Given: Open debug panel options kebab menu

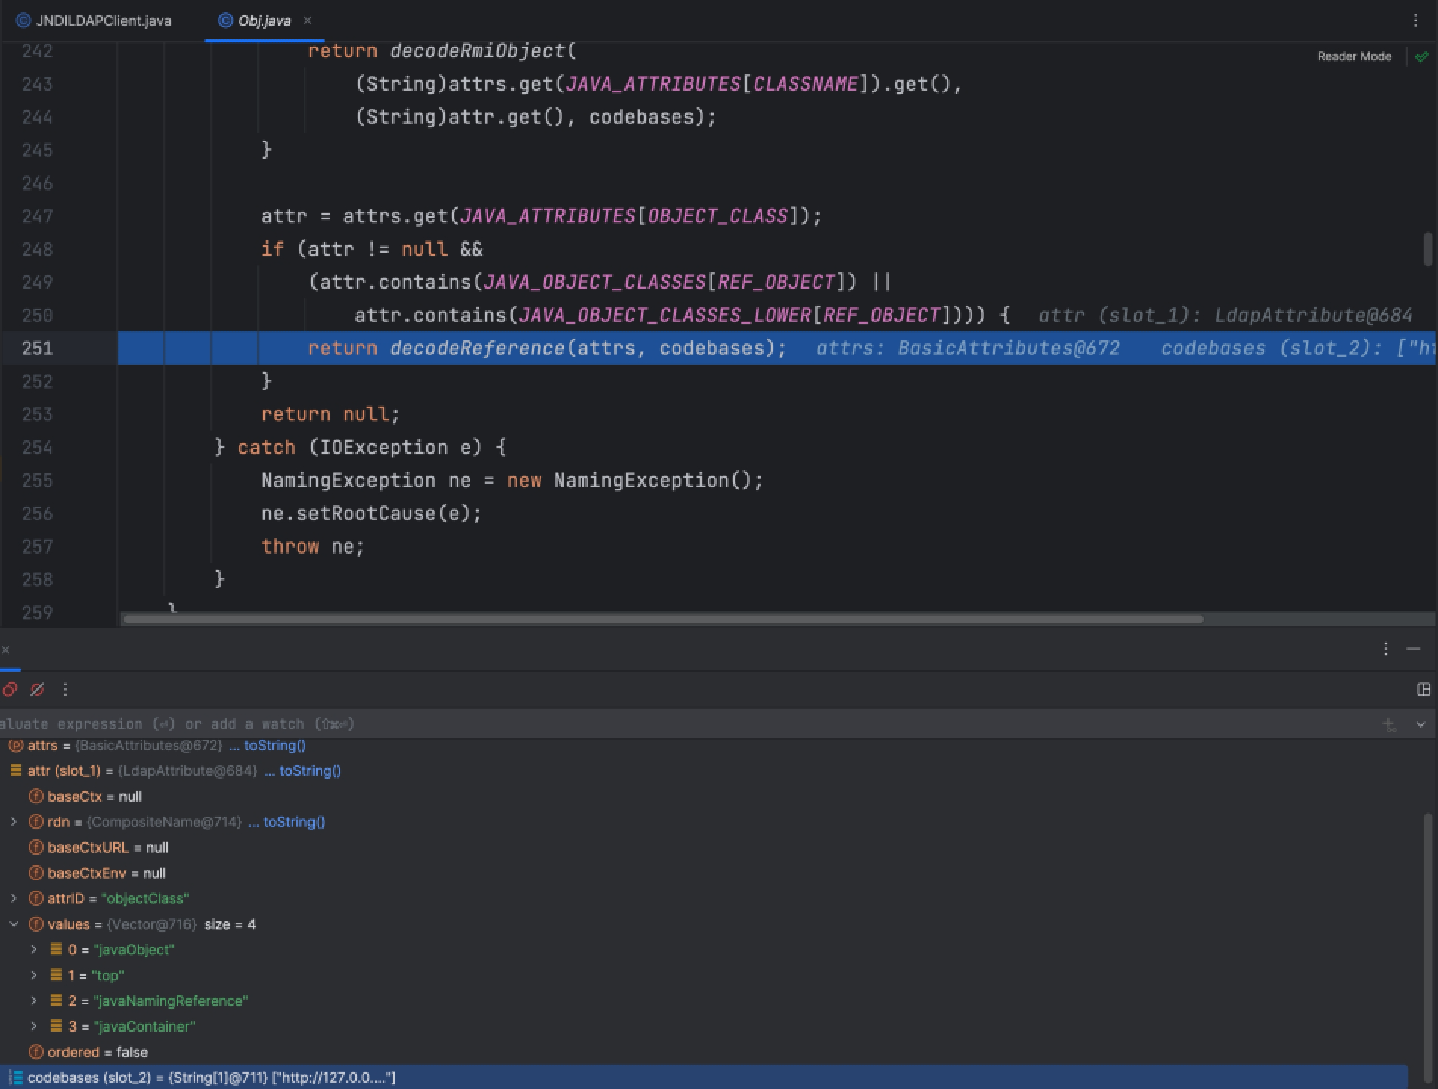Looking at the screenshot, I should (x=1385, y=649).
